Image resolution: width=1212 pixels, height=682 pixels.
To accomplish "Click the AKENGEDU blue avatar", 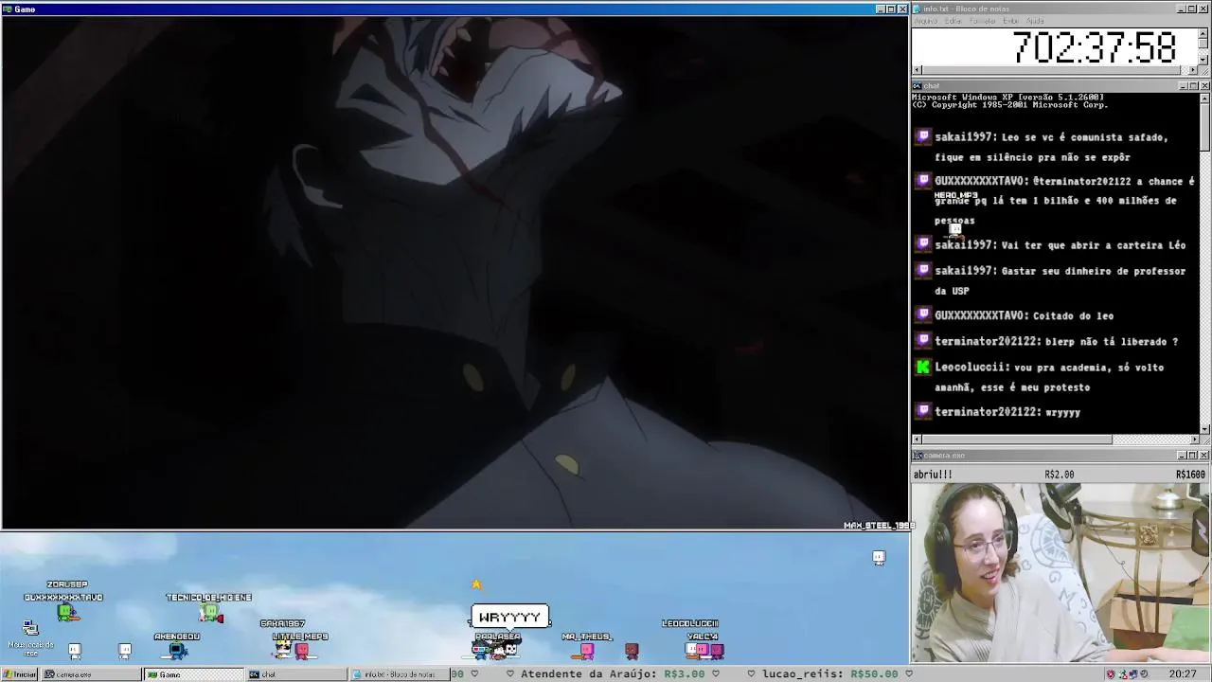I will pyautogui.click(x=177, y=650).
